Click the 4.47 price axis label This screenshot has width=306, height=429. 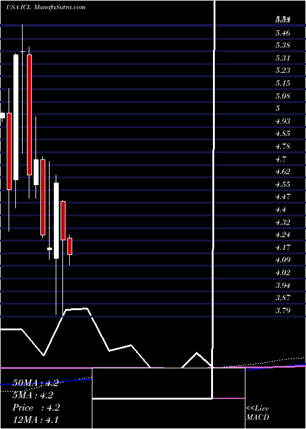(283, 197)
